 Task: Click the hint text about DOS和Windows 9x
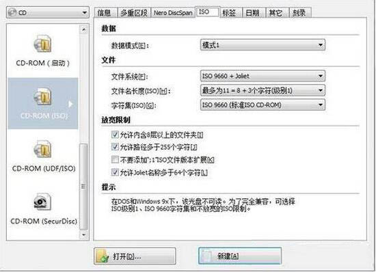pos(203,205)
